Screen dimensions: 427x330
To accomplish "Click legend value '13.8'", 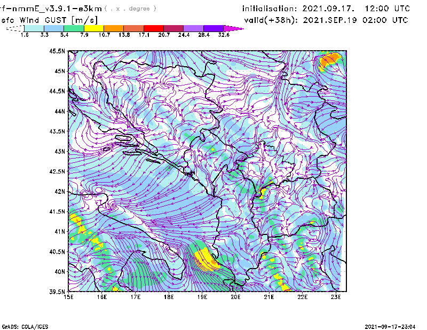I will (x=124, y=35).
